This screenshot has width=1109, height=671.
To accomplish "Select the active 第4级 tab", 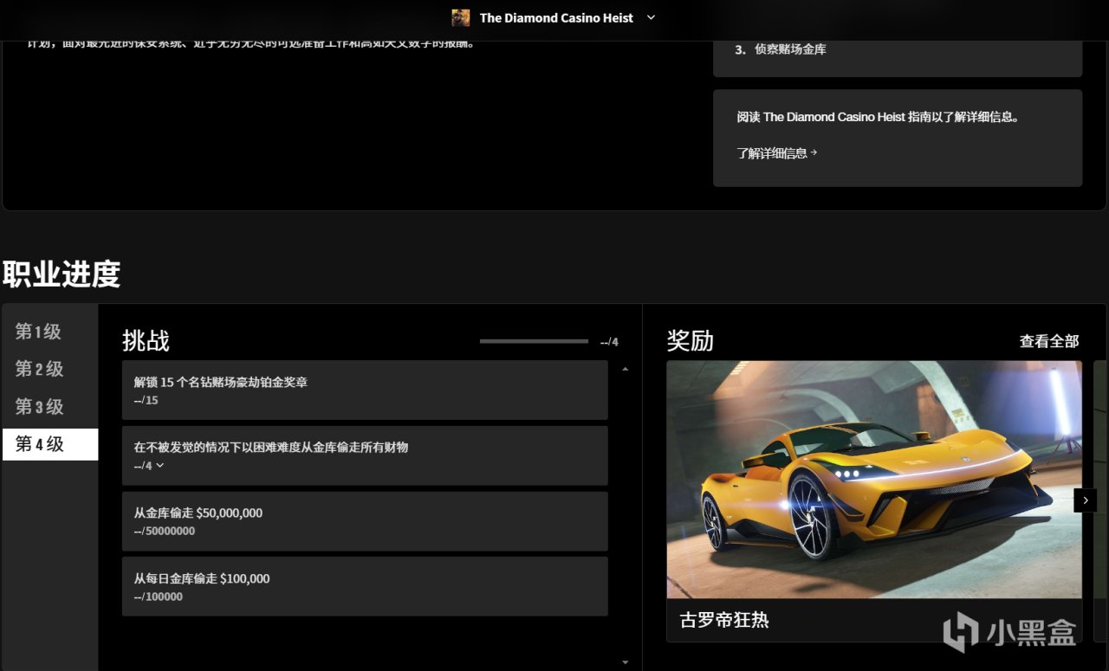I will tap(50, 444).
